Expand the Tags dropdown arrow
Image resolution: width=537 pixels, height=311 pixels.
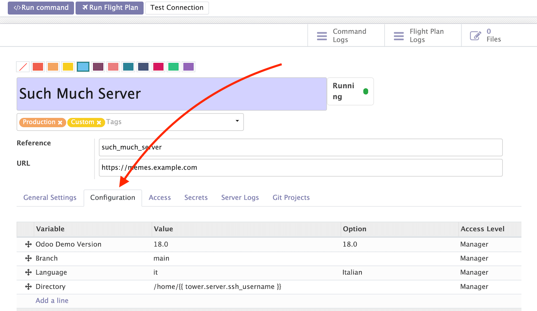pos(237,121)
